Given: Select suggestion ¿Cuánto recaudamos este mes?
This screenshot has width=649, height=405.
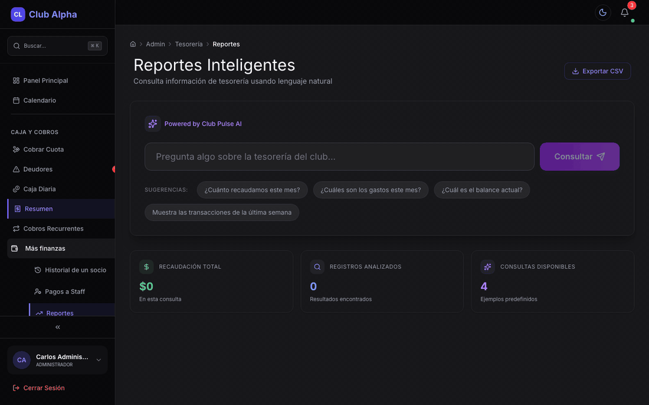Looking at the screenshot, I should (252, 190).
